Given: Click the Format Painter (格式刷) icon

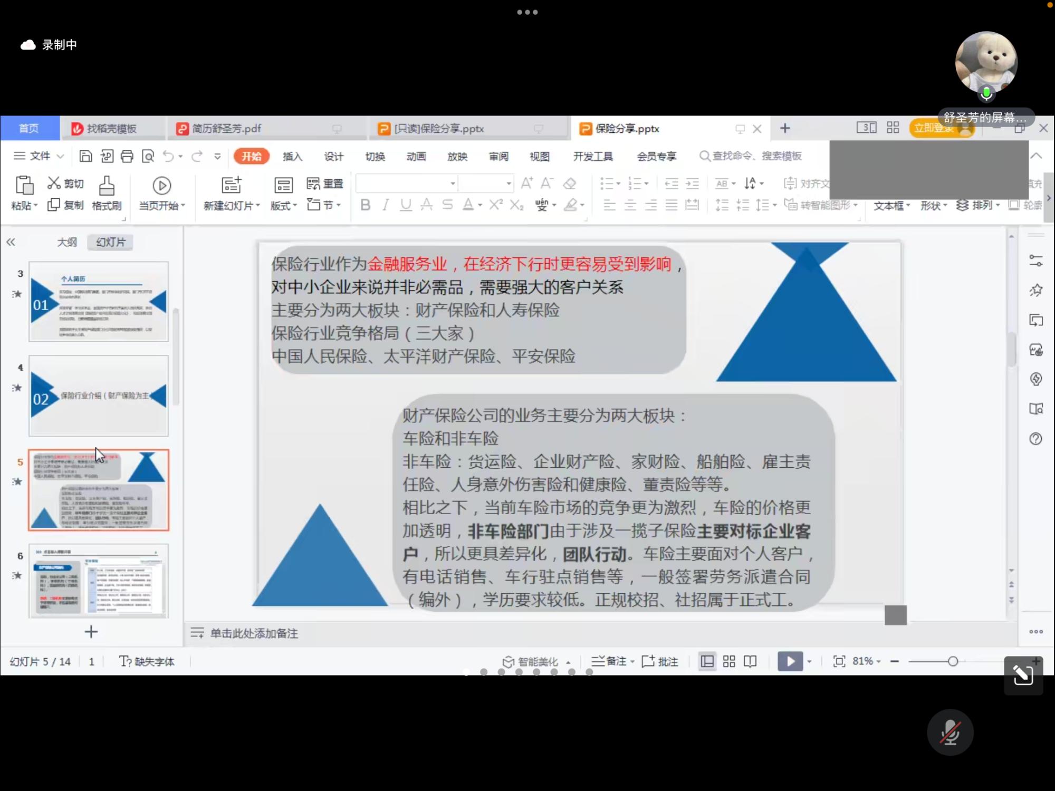Looking at the screenshot, I should coord(107,186).
